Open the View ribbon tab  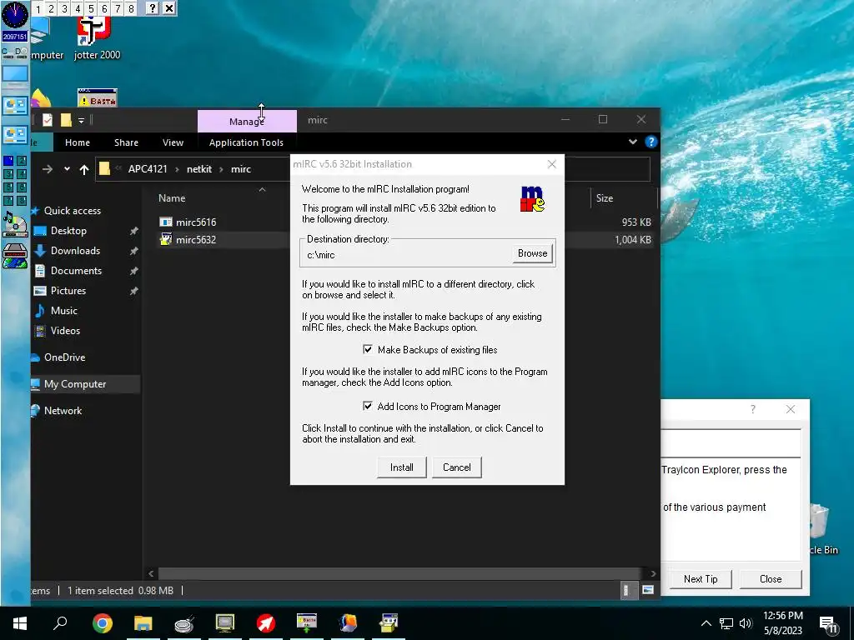[173, 142]
